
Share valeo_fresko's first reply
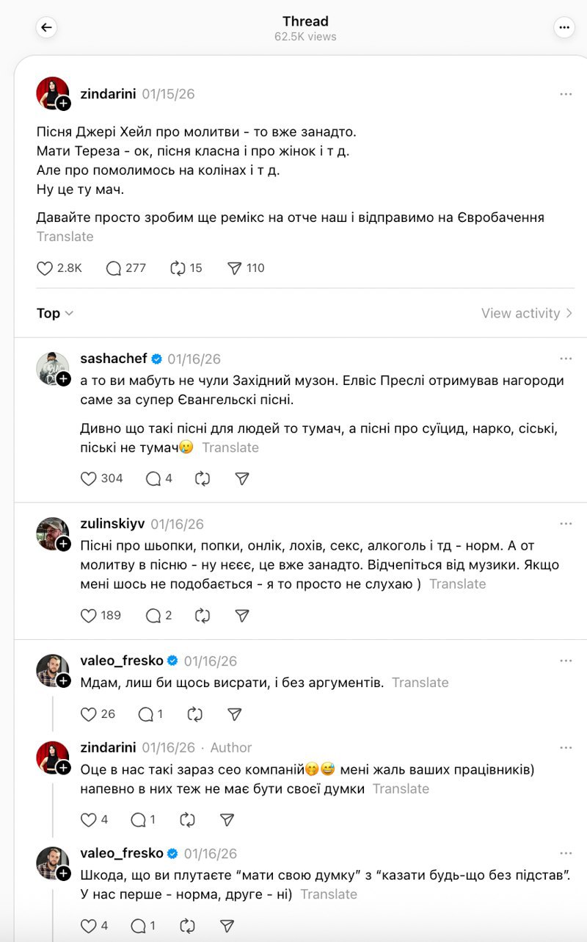pos(235,713)
